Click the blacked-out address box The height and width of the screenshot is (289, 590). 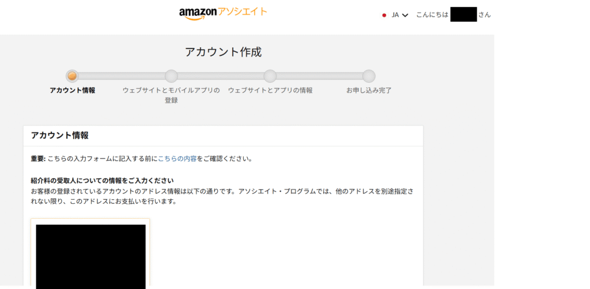click(x=90, y=256)
